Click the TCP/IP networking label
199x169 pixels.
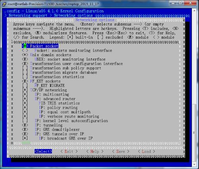[48, 90]
